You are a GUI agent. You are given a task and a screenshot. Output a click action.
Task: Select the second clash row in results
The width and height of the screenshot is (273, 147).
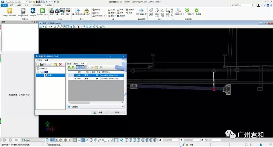pyautogui.click(x=96, y=78)
